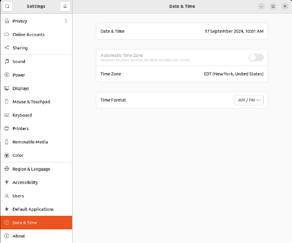This screenshot has width=292, height=243.
Task: Expand the Privacy submenu chevron
Action: (x=66, y=21)
